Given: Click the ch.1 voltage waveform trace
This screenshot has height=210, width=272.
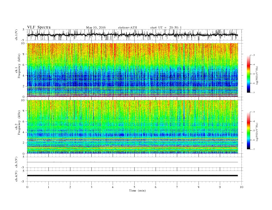Looking at the screenshot, I should pyautogui.click(x=132, y=35).
